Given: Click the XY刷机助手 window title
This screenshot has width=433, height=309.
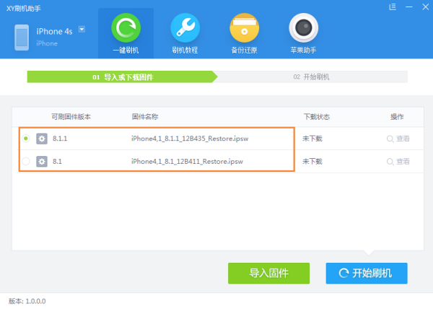Looking at the screenshot, I should [x=24, y=9].
